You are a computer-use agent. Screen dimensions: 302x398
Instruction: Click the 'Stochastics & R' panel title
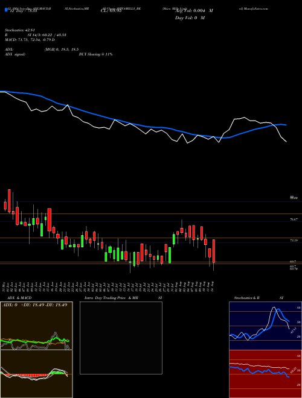(246, 298)
